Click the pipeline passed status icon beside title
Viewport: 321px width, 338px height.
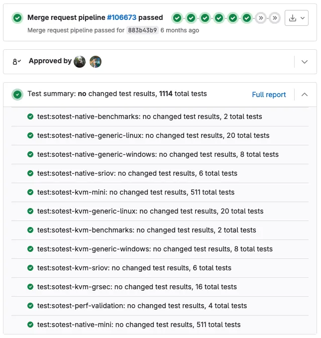[x=17, y=18]
